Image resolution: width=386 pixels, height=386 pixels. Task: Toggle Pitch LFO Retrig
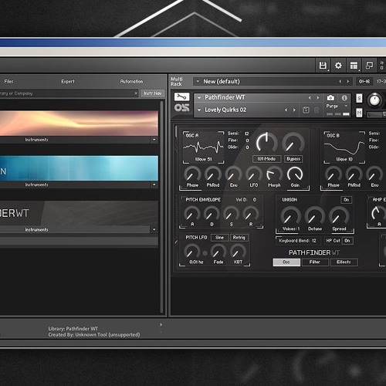(x=239, y=238)
